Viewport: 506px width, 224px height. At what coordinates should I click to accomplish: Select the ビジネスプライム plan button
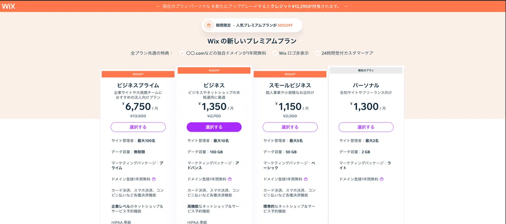[x=138, y=127]
